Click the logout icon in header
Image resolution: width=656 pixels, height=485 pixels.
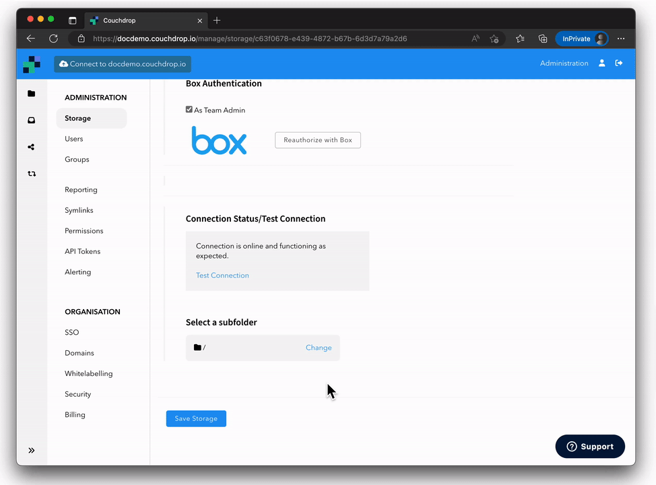[619, 63]
